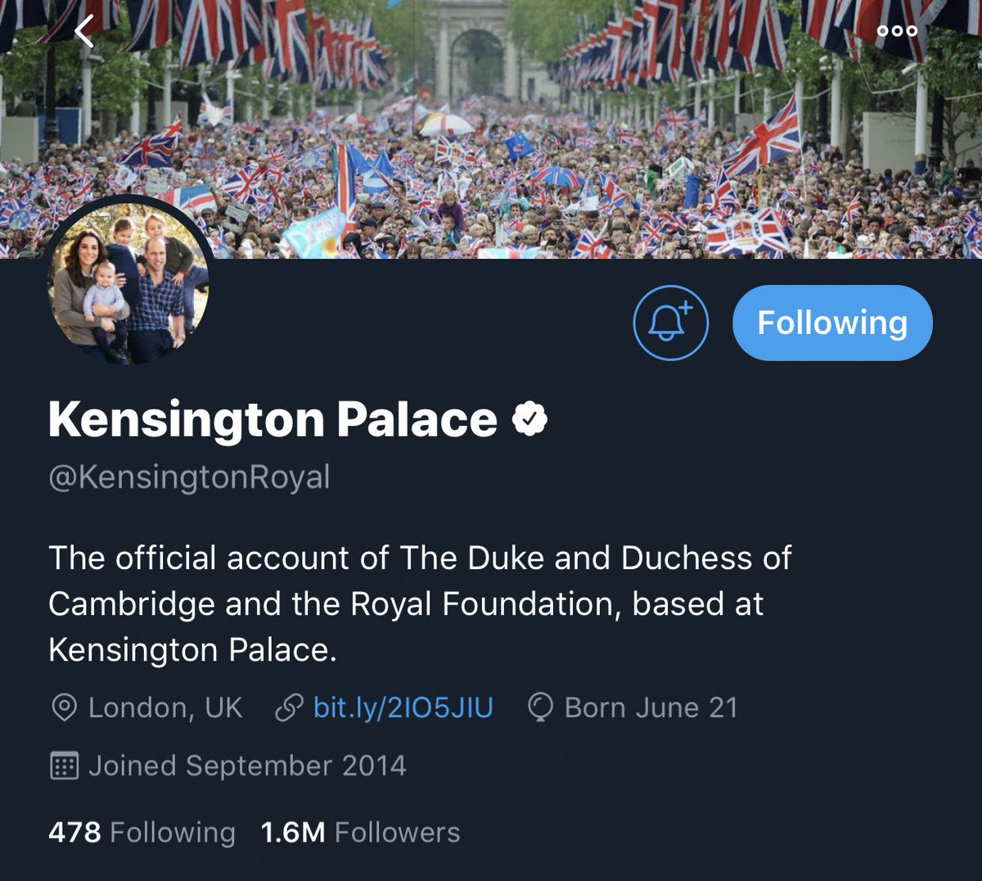Image resolution: width=982 pixels, height=881 pixels.
Task: Open the three-dot more options menu
Action: click(897, 31)
